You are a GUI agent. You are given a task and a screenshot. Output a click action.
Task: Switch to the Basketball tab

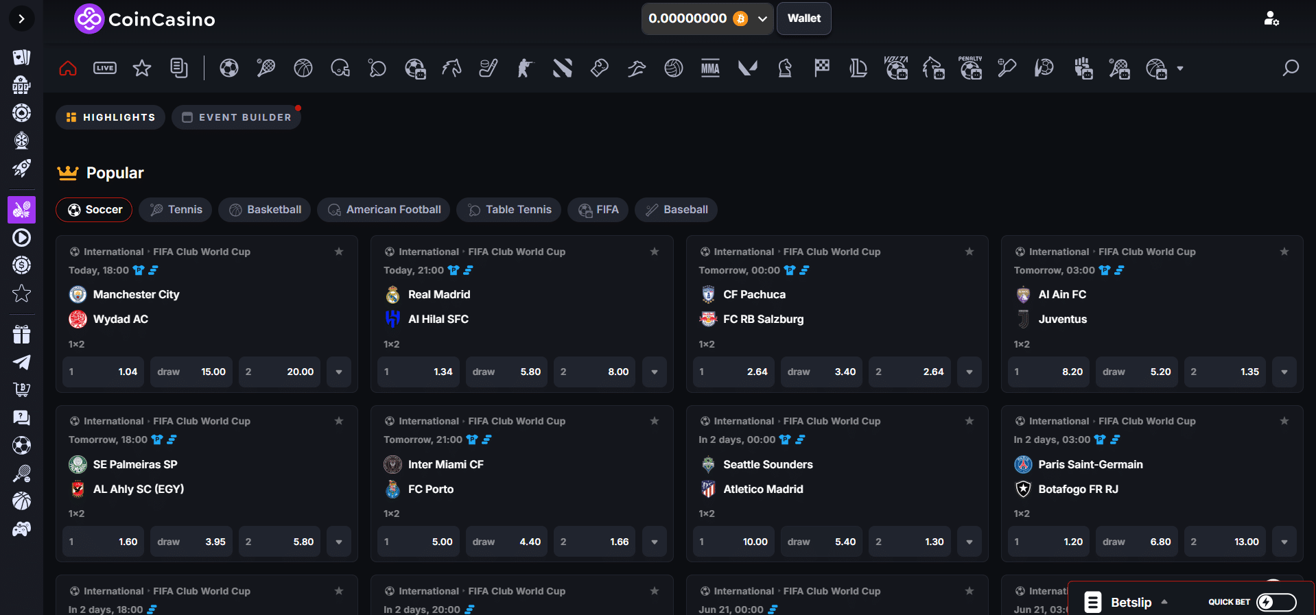point(265,210)
